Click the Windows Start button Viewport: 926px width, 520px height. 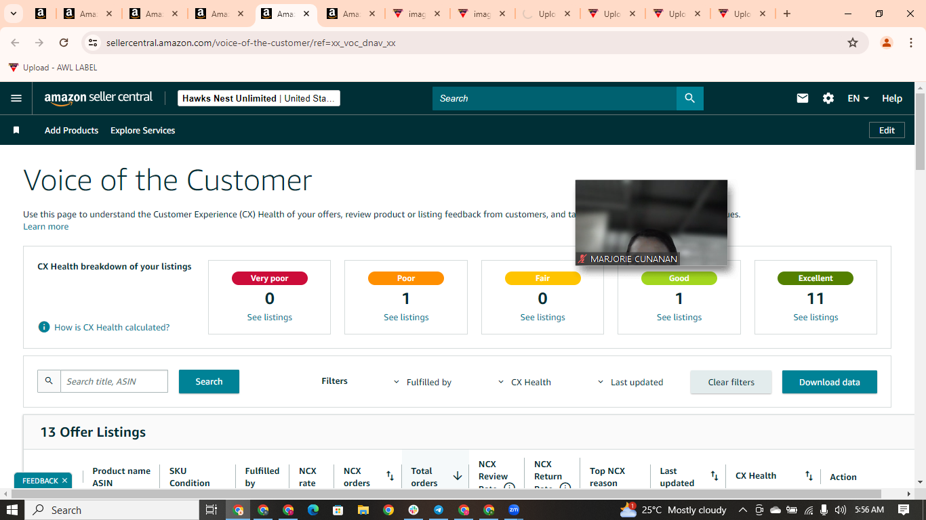(x=13, y=510)
